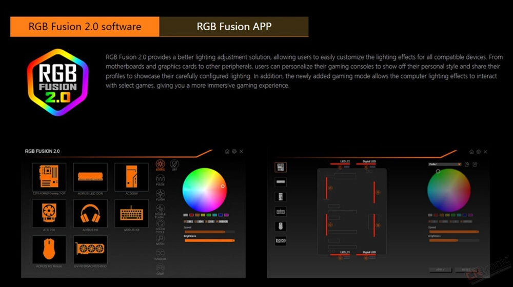Switch to the RGB Fusion APP tab

point(234,27)
